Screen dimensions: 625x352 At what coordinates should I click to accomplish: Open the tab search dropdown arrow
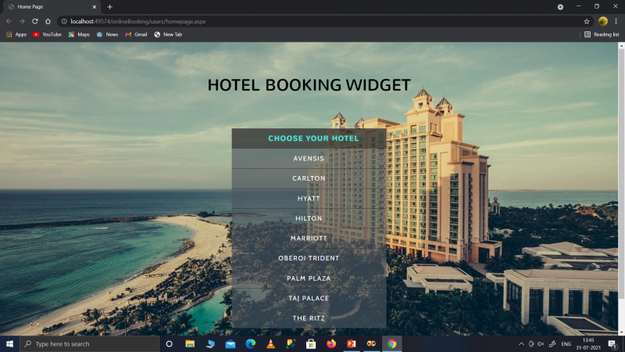point(560,7)
